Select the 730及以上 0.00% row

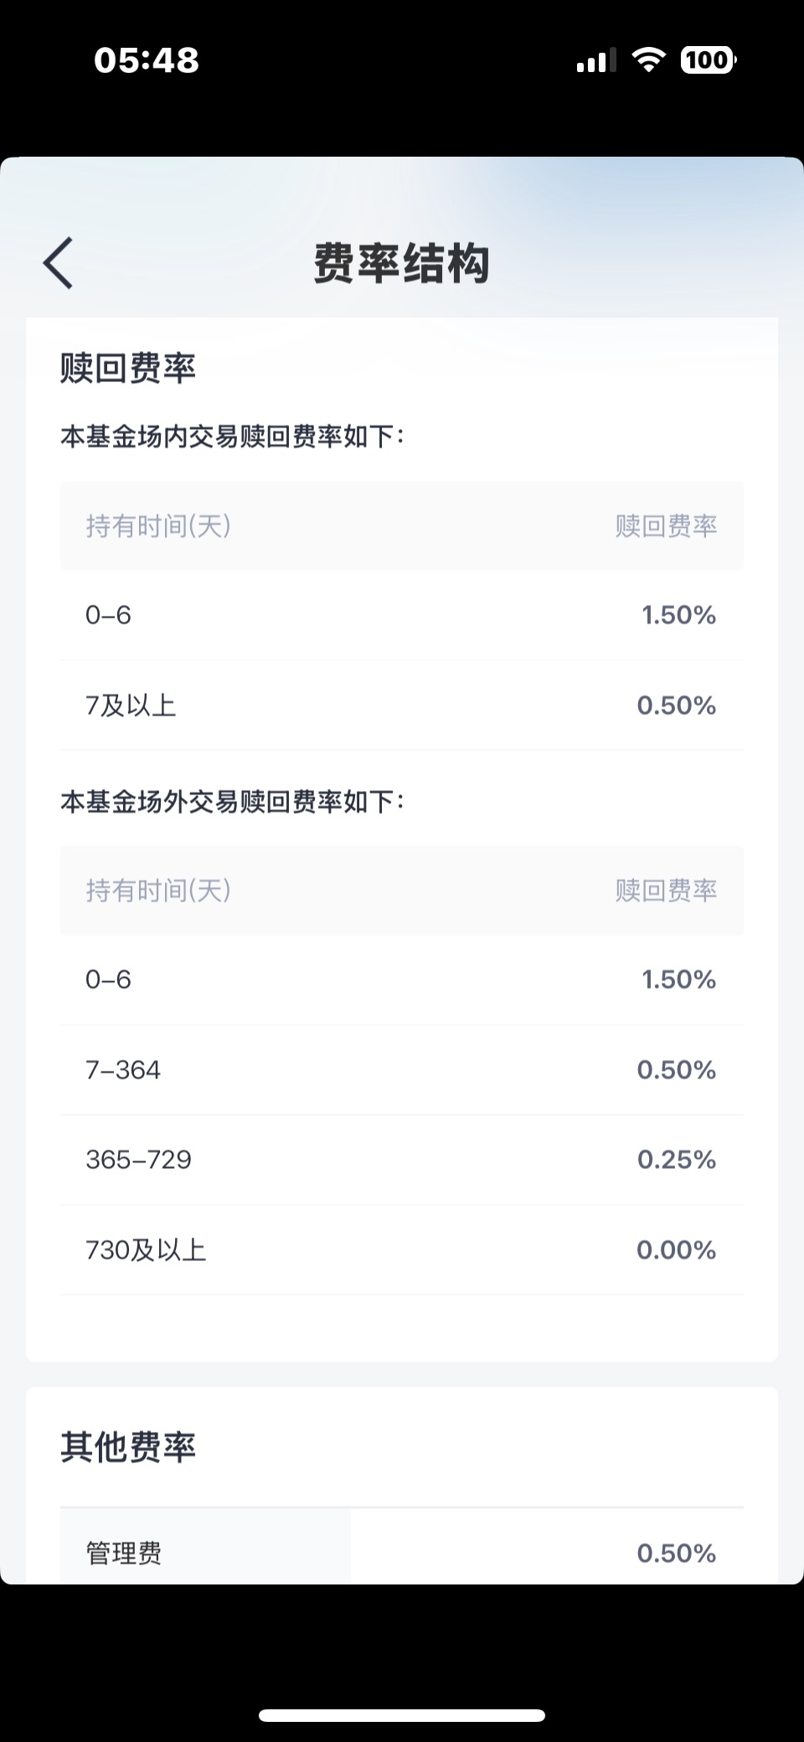click(x=402, y=1250)
